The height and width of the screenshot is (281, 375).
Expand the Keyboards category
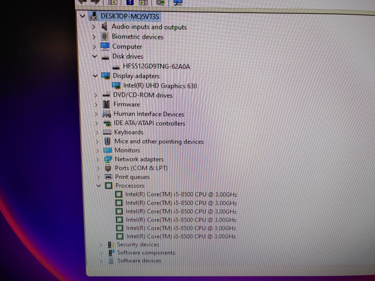pyautogui.click(x=97, y=132)
